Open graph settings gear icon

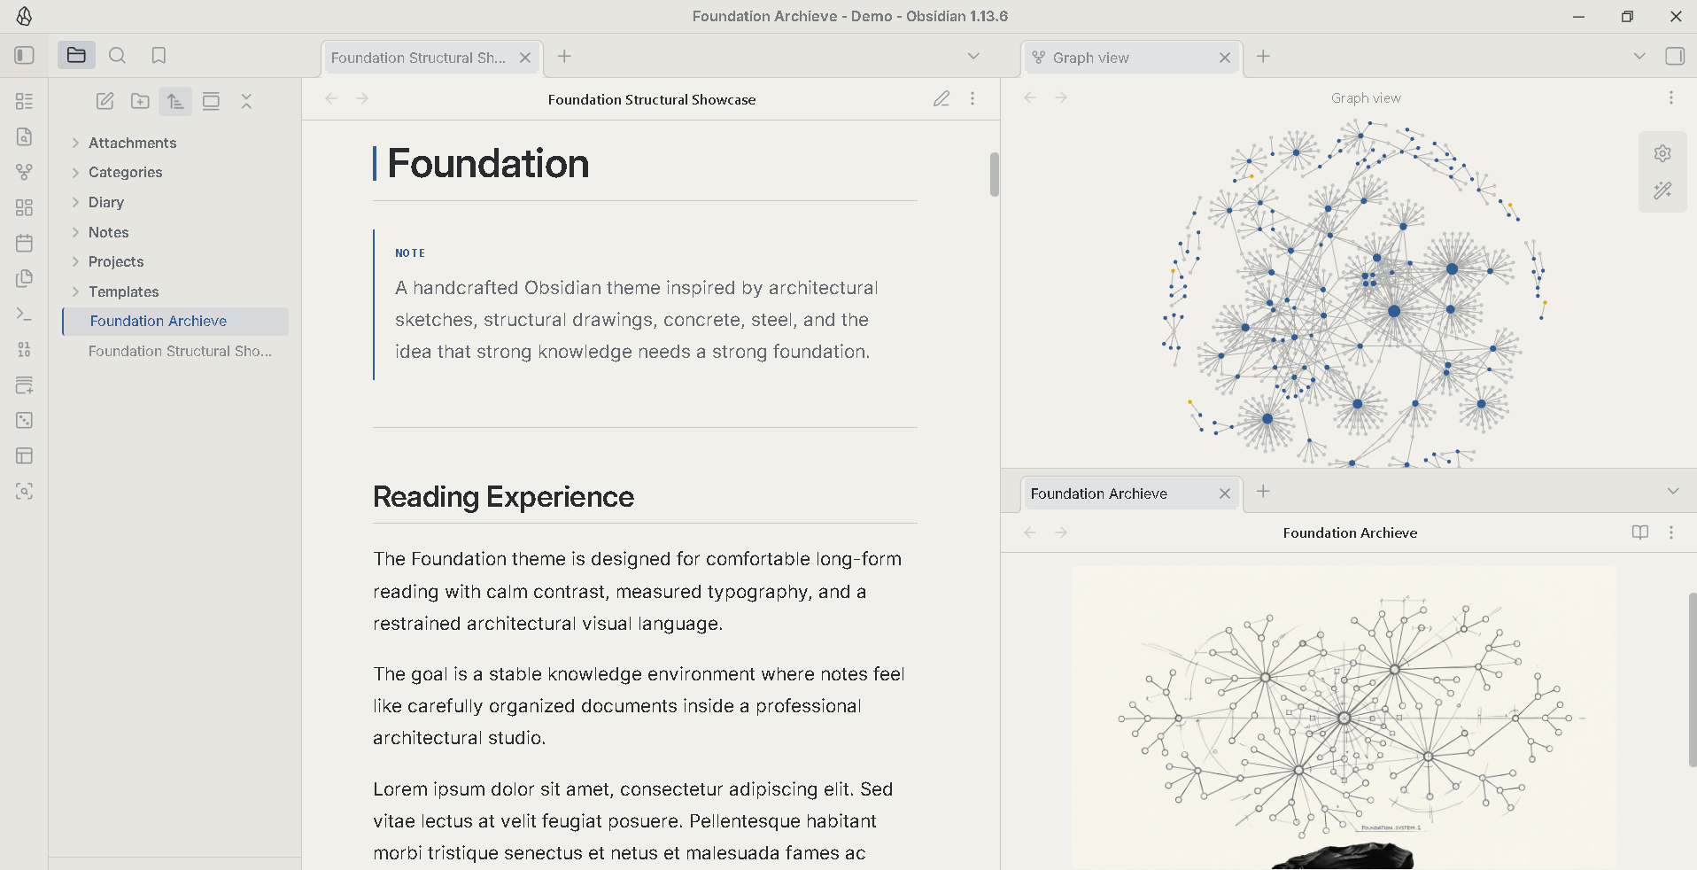click(x=1662, y=153)
